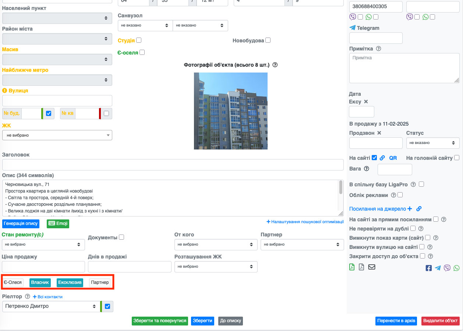Click the chain link icon next to QR
This screenshot has height=331, width=463.
tap(382, 158)
